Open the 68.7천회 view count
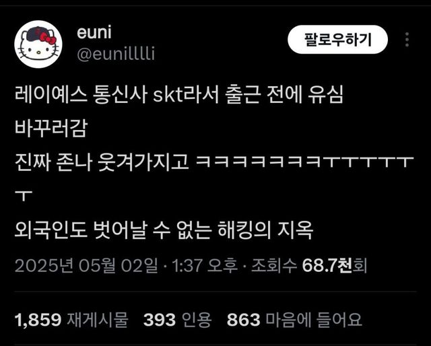Viewport: 431px width, 346px height. (x=335, y=265)
